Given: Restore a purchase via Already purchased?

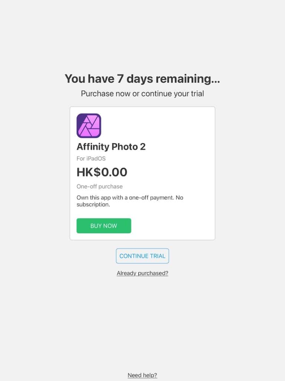Looking at the screenshot, I should coord(142,273).
